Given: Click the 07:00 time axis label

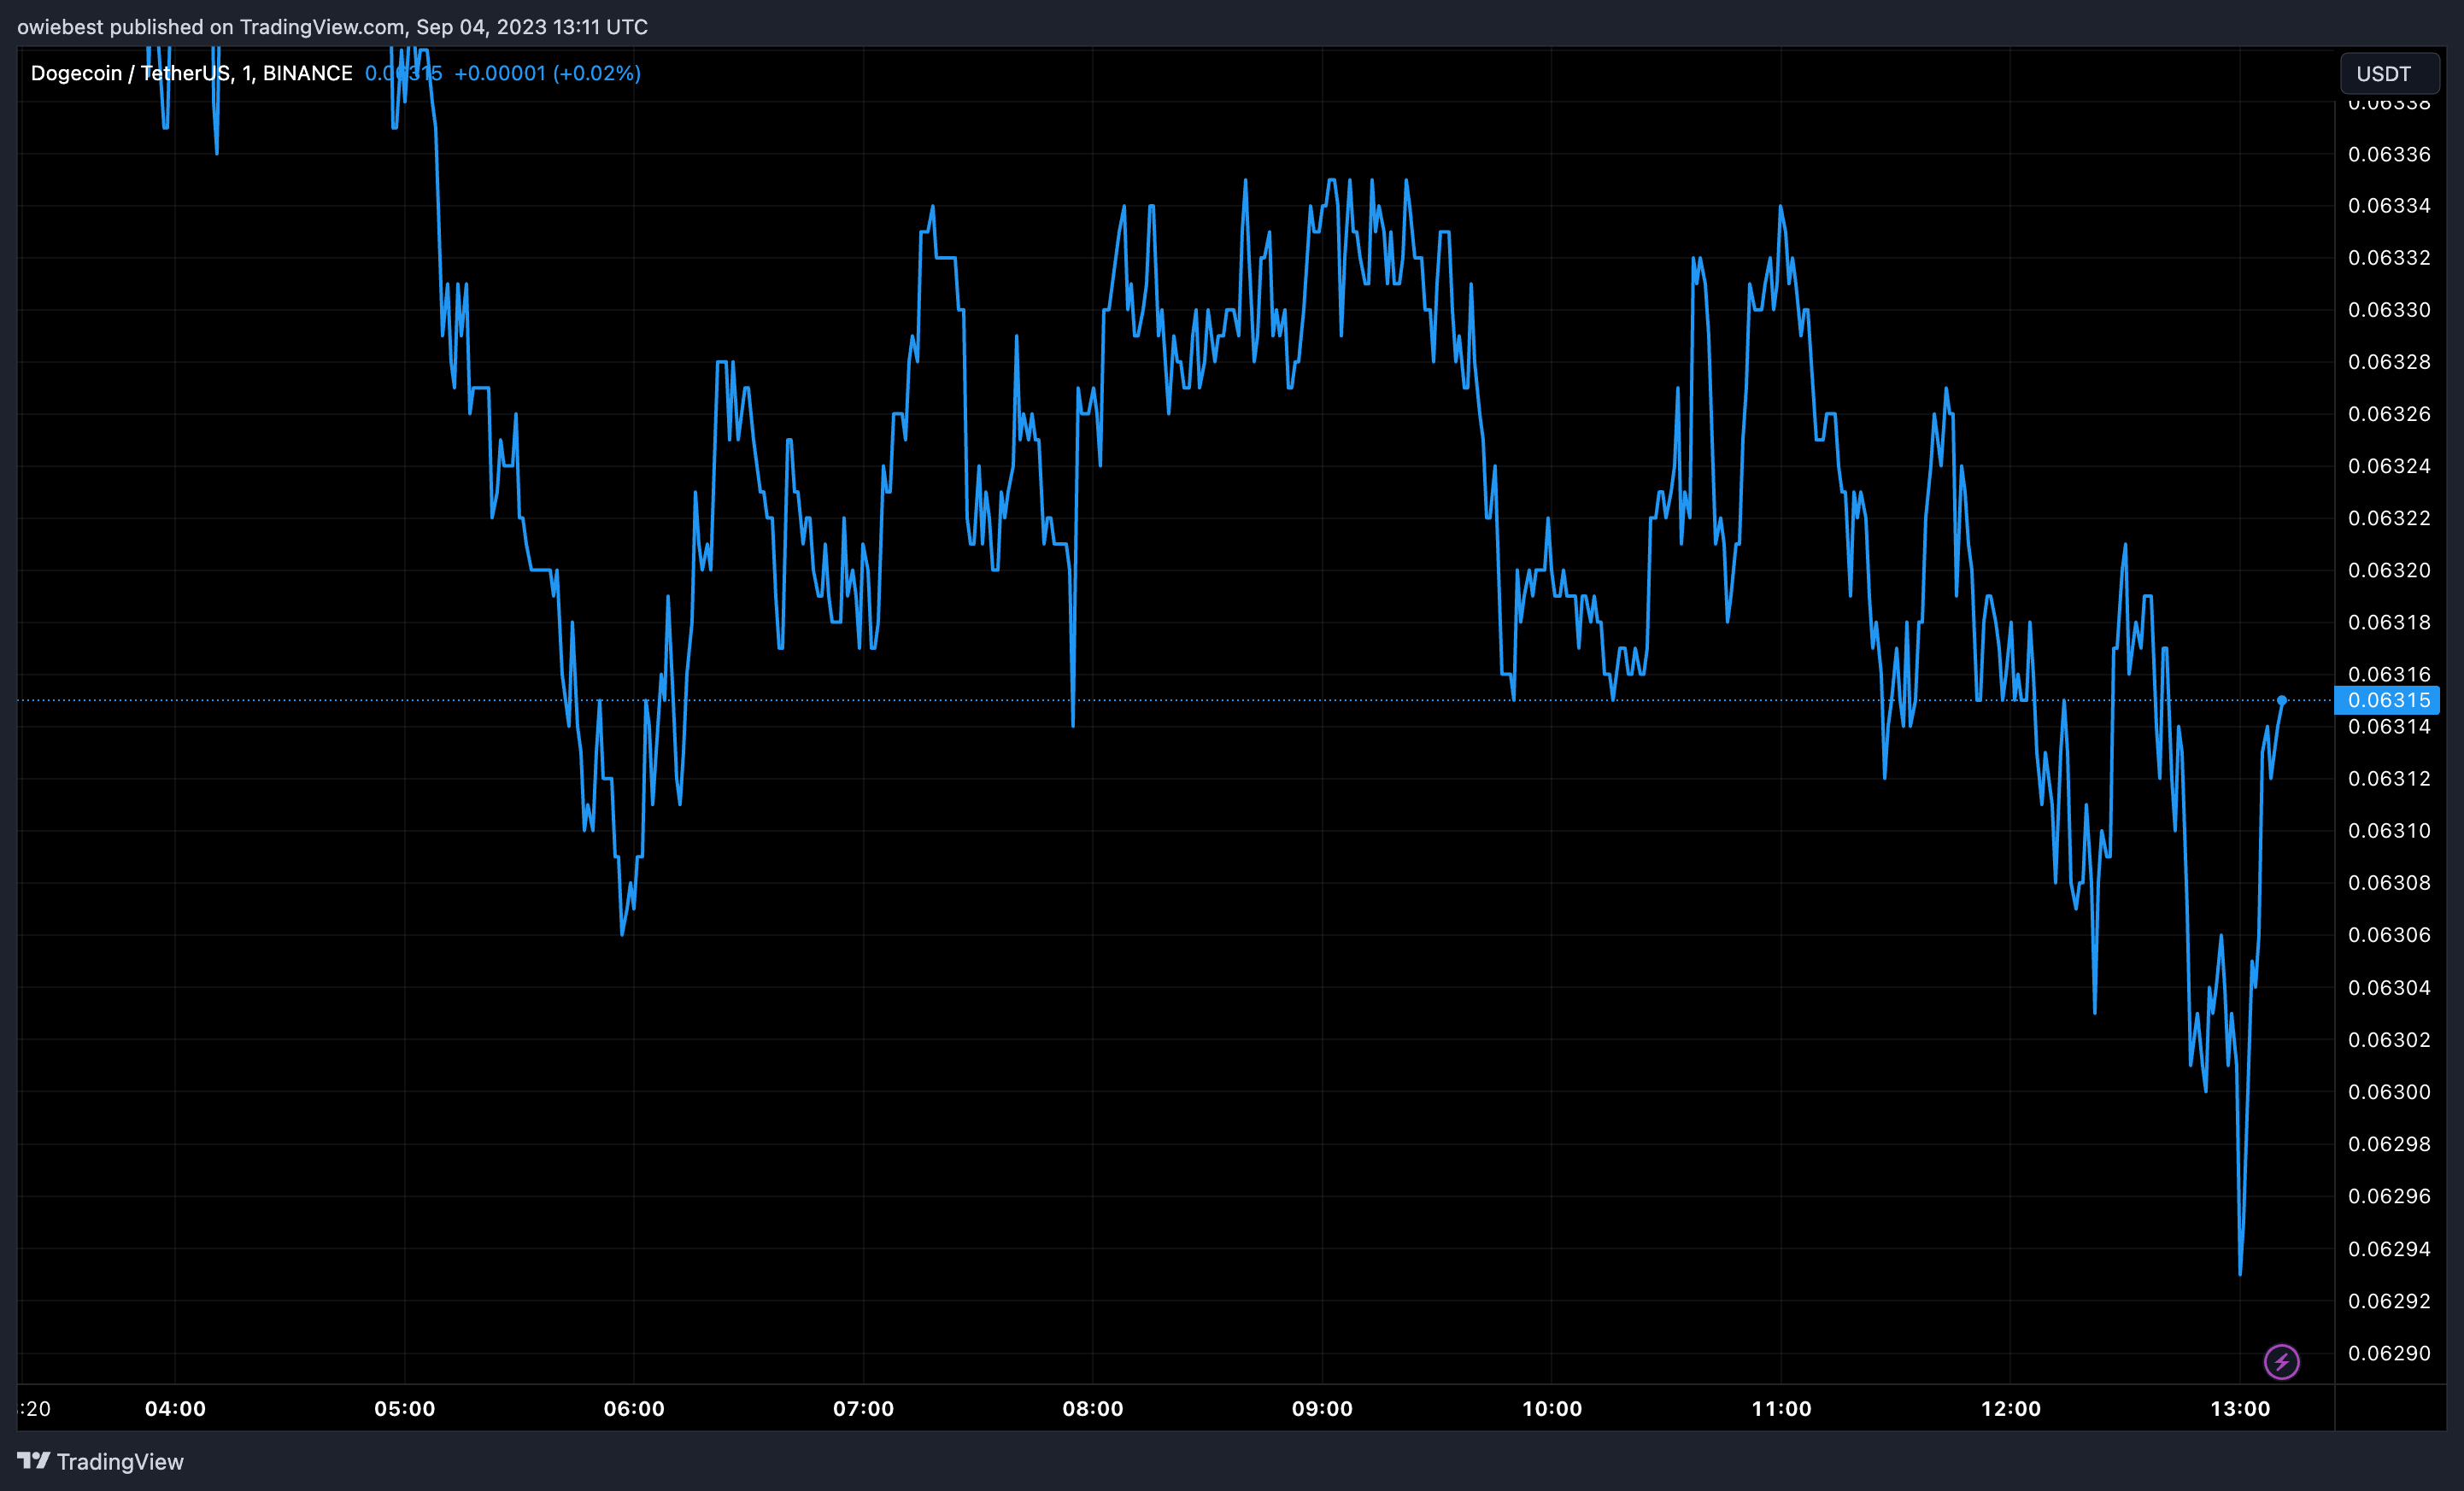Looking at the screenshot, I should 863,1408.
